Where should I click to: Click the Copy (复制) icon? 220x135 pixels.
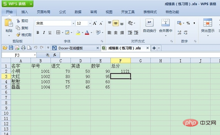(x=18, y=28)
